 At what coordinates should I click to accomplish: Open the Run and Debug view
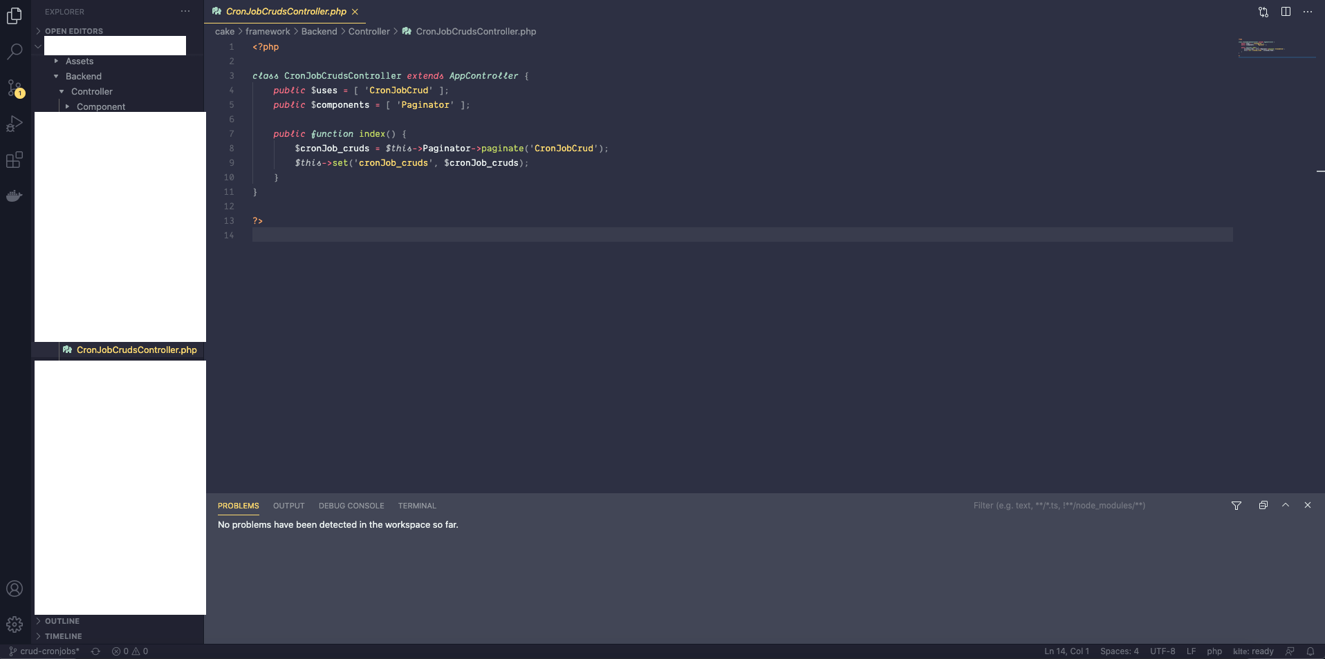point(15,124)
